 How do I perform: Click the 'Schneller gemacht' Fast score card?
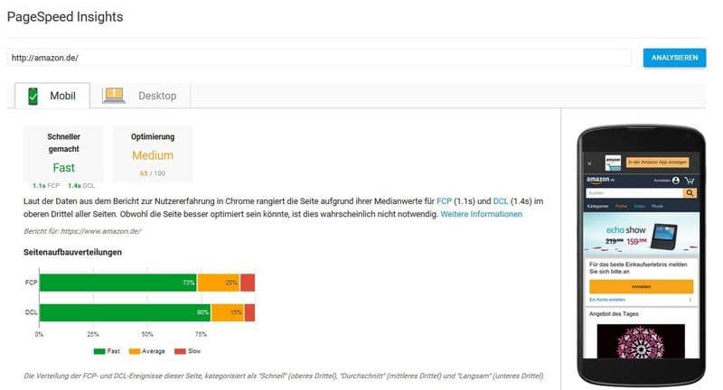point(63,154)
